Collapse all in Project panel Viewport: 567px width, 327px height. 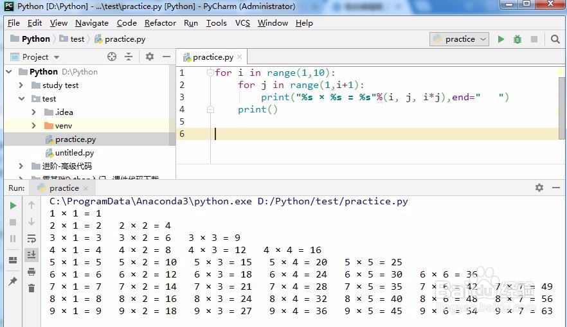(x=129, y=57)
